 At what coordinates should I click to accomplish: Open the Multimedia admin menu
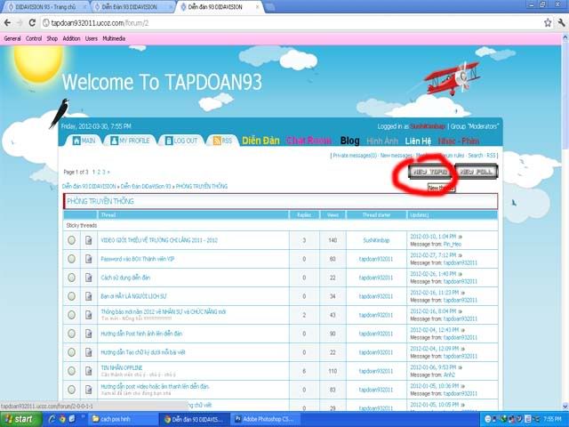point(114,38)
